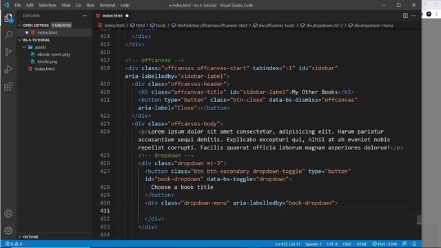
Task: Click the '<!-- offcanvas -->' comment
Action: [154, 60]
